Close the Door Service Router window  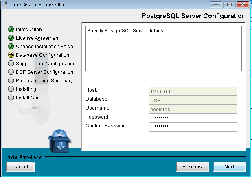243,5
